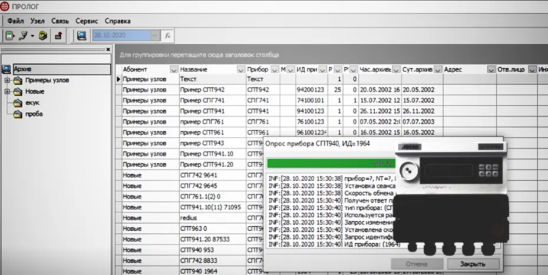The image size is (548, 275).
Task: Open the Абонент column filter arrow
Action: coord(174,69)
